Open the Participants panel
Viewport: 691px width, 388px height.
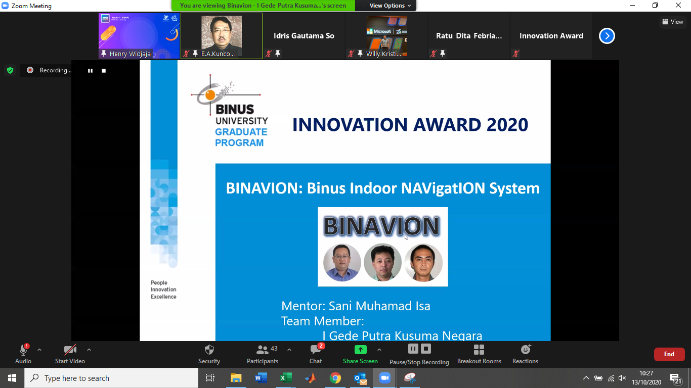[x=263, y=354]
